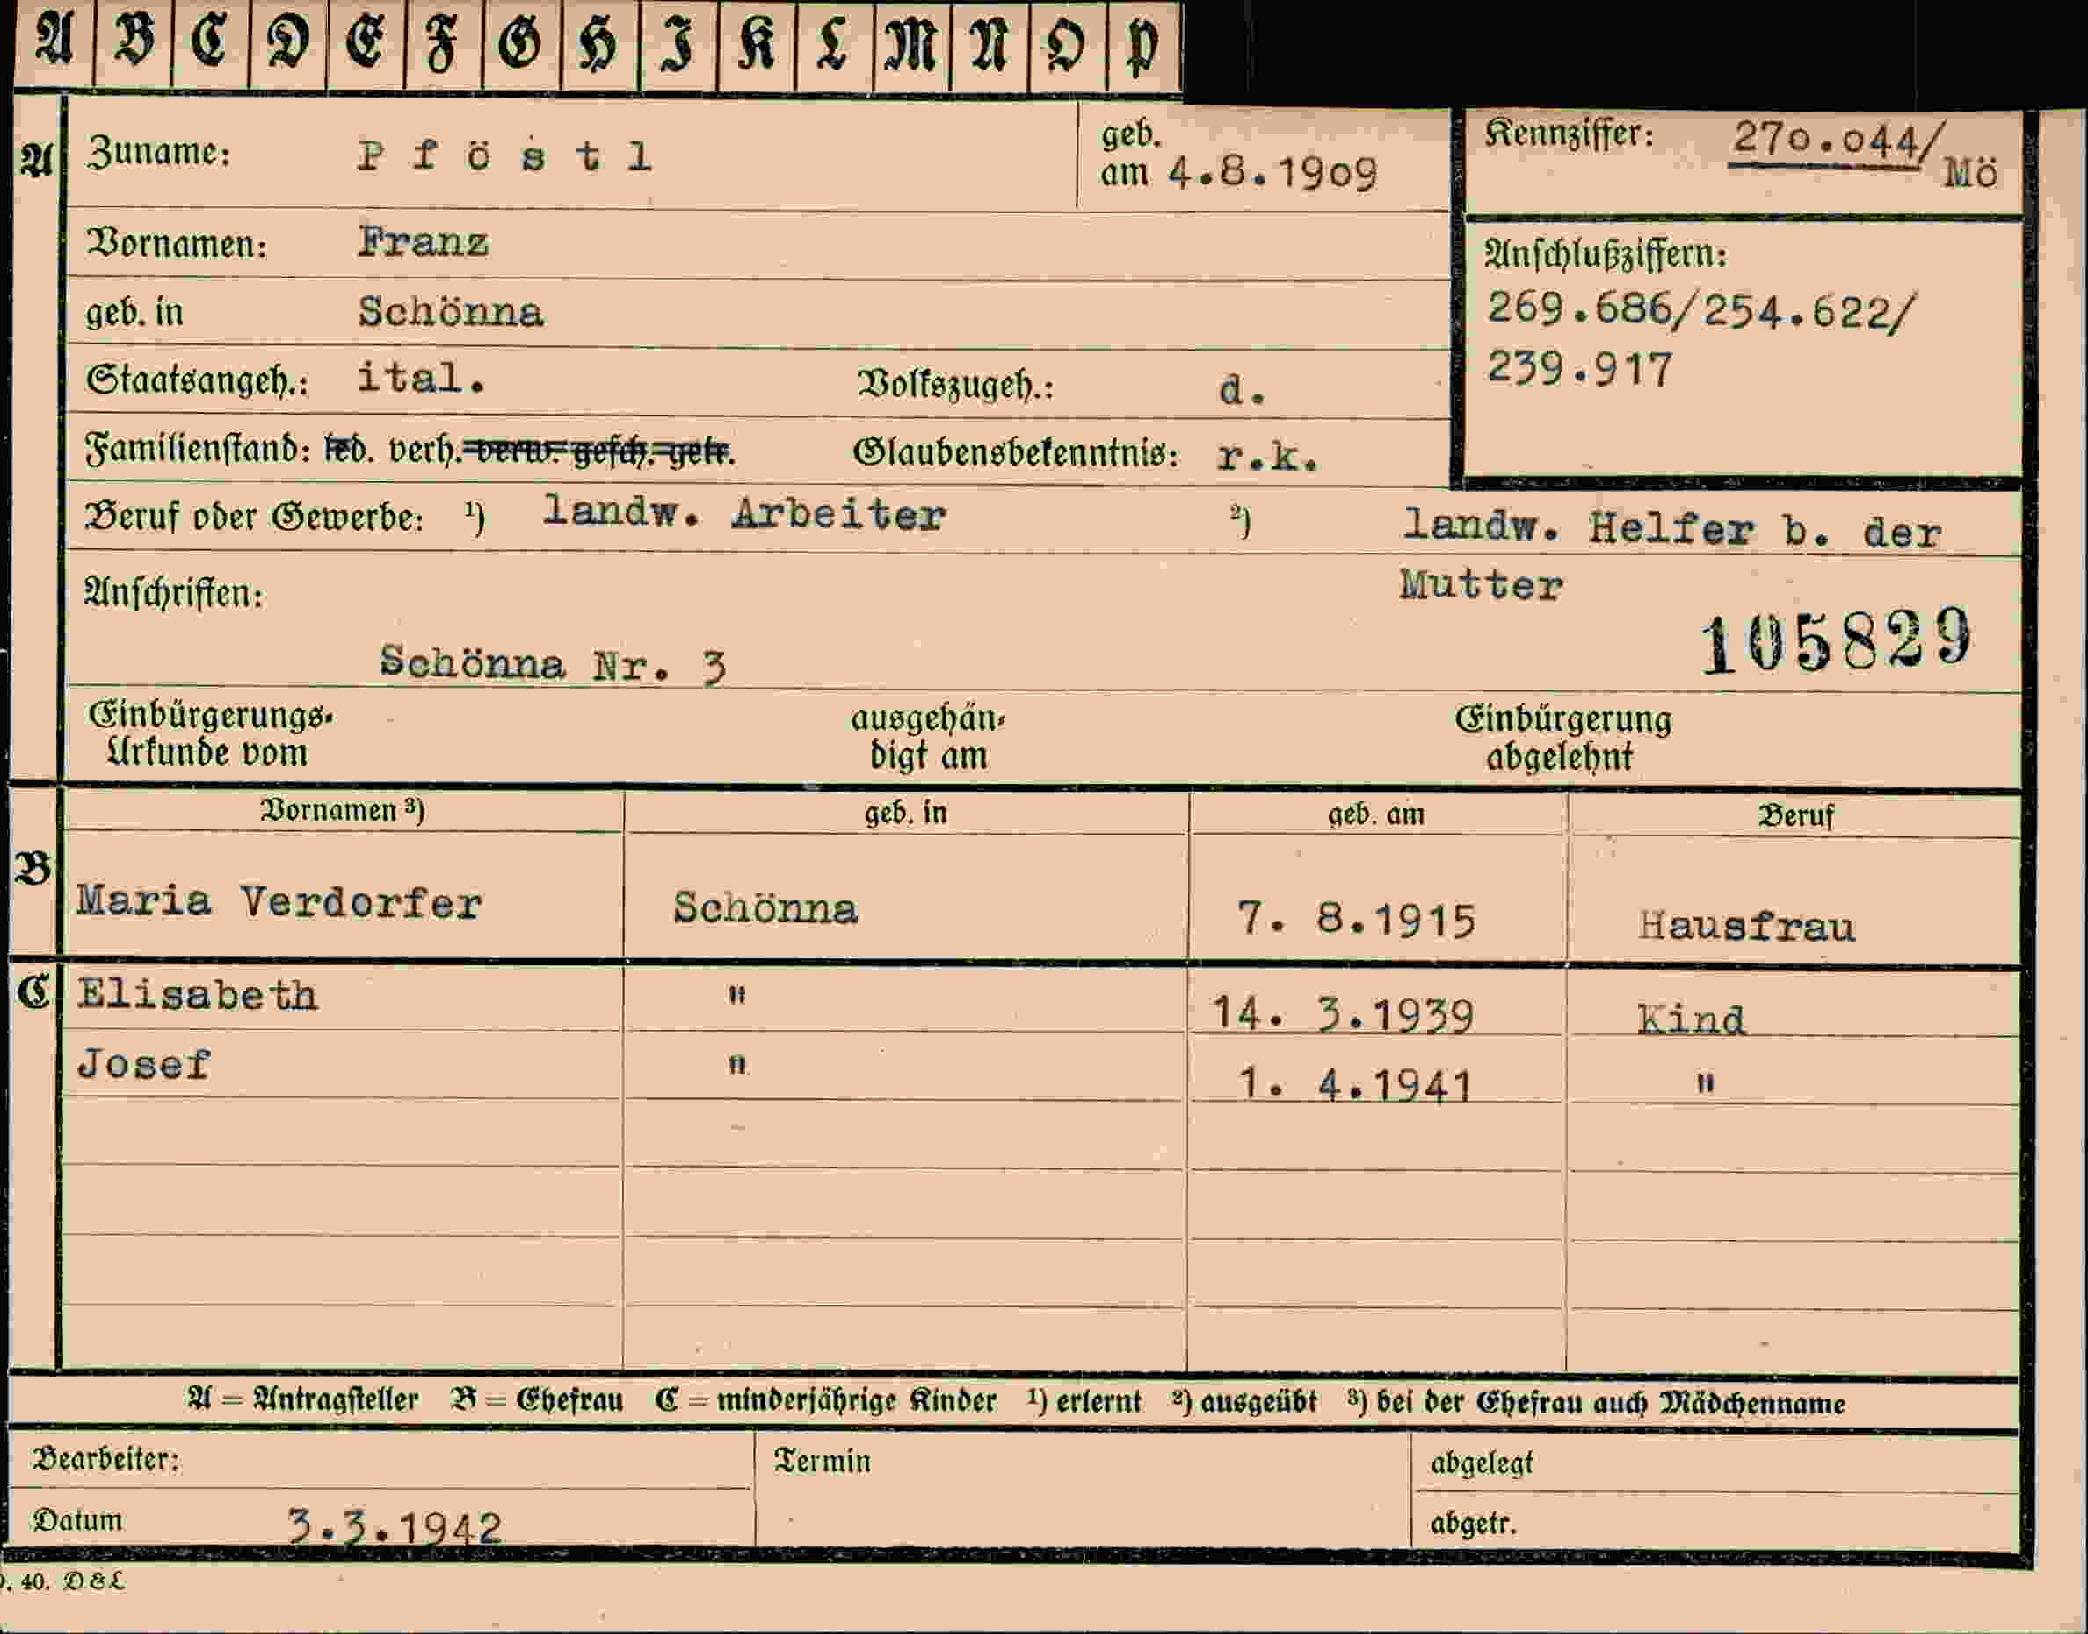The height and width of the screenshot is (1634, 2088).
Task: Click the 'geb. am' column header
Action: tap(1376, 814)
